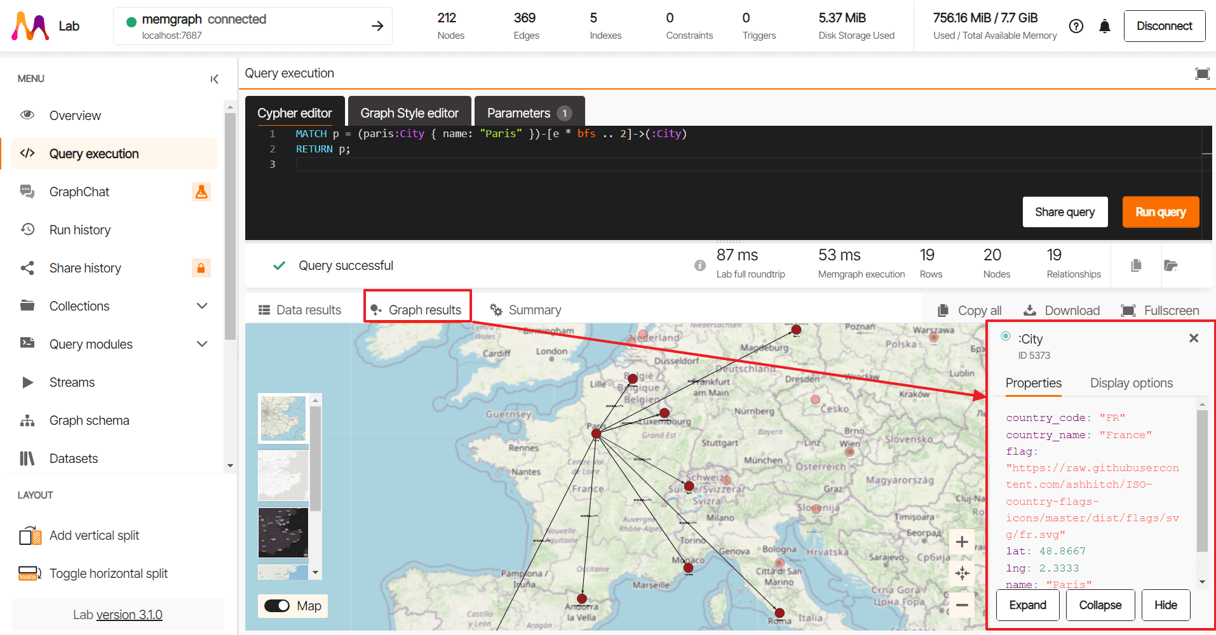Viewport: 1216px width, 635px height.
Task: Click the Add vertical split icon
Action: pos(30,536)
